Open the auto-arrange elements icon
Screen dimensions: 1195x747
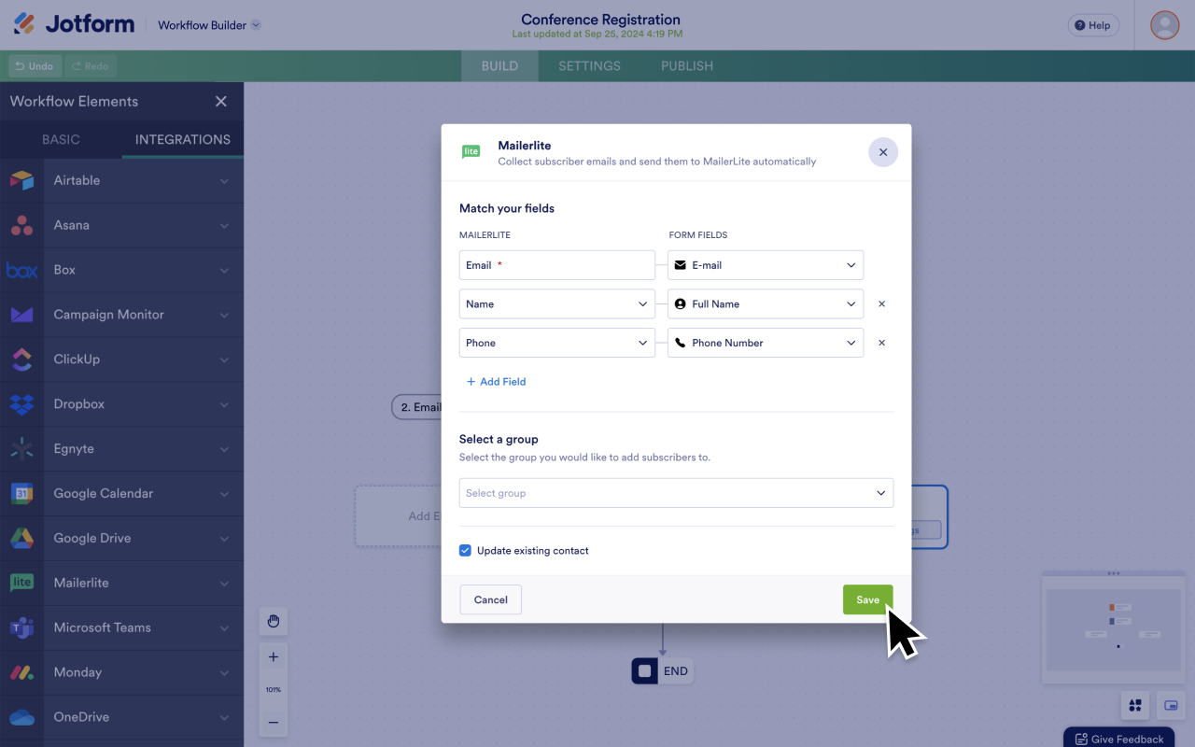pos(1135,705)
